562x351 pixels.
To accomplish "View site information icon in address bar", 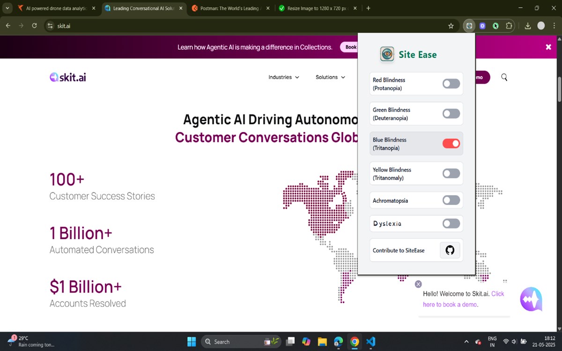I will (x=50, y=26).
